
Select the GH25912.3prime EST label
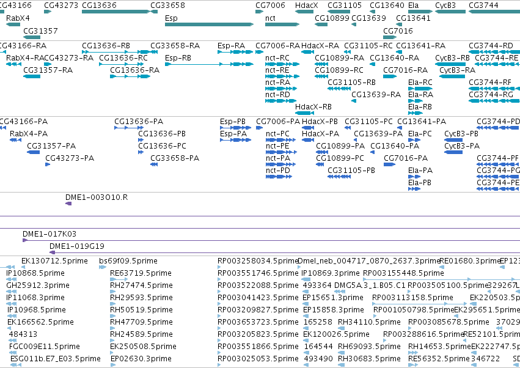click(38, 285)
